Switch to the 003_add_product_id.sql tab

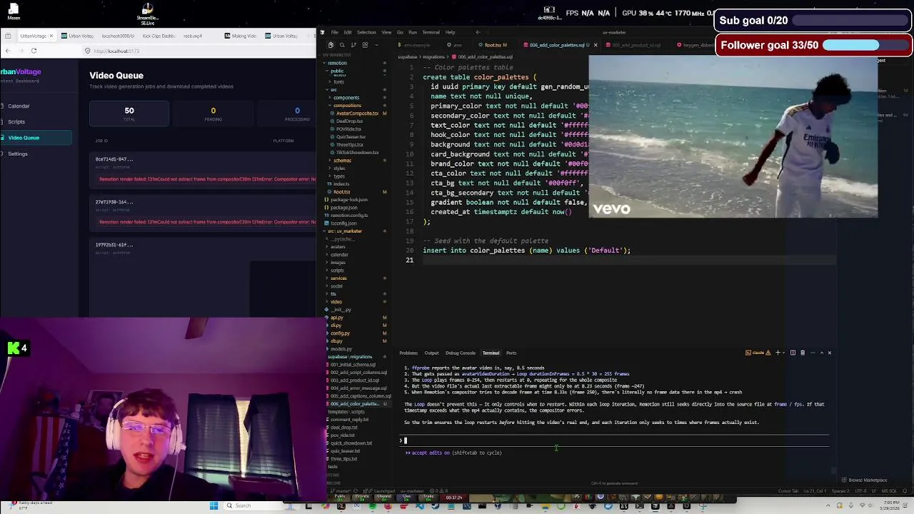click(x=633, y=45)
